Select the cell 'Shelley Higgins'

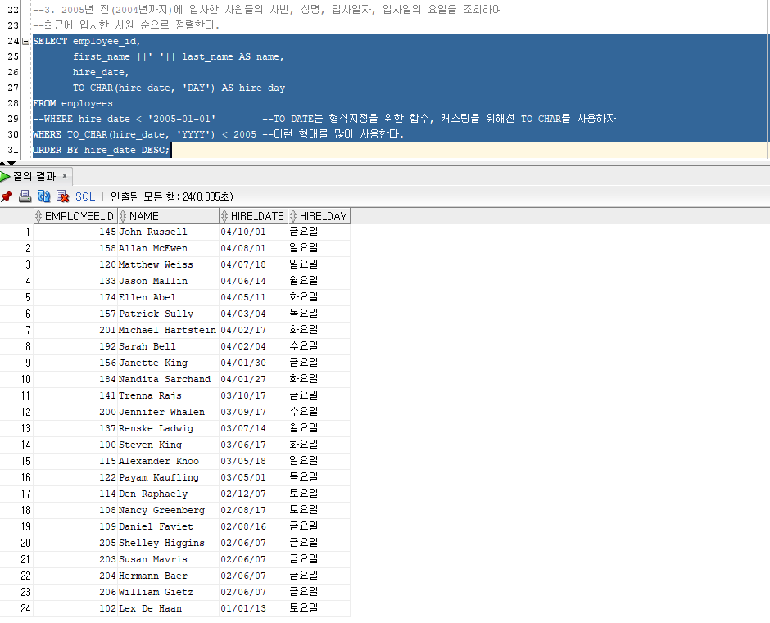click(x=169, y=543)
